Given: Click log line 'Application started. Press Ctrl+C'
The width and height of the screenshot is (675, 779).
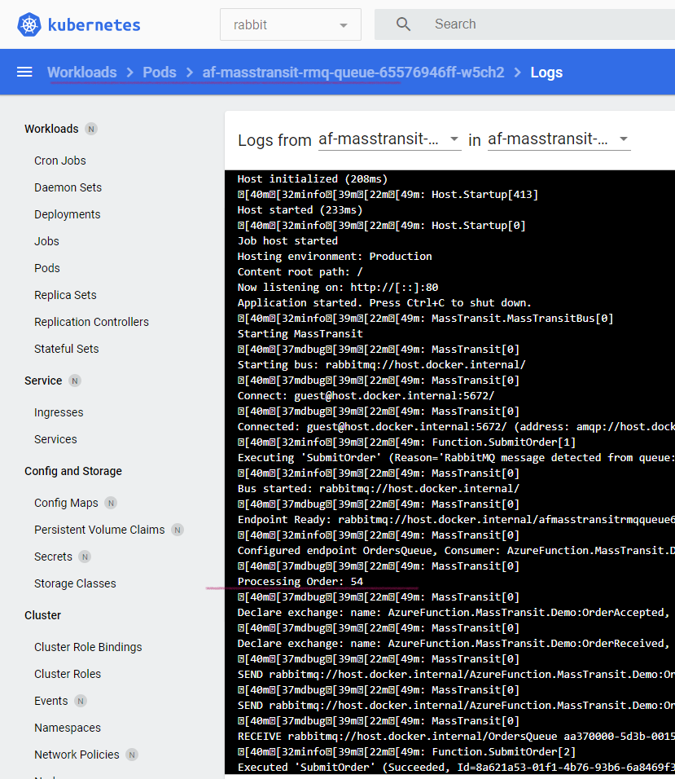Looking at the screenshot, I should pyautogui.click(x=384, y=303).
